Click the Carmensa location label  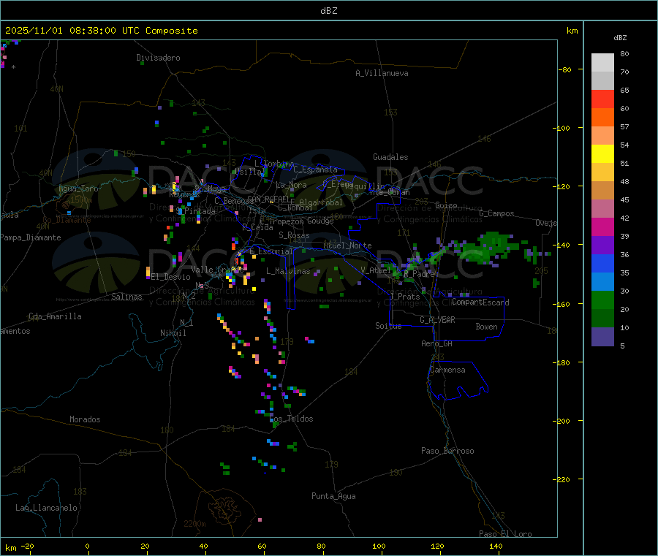click(x=447, y=370)
